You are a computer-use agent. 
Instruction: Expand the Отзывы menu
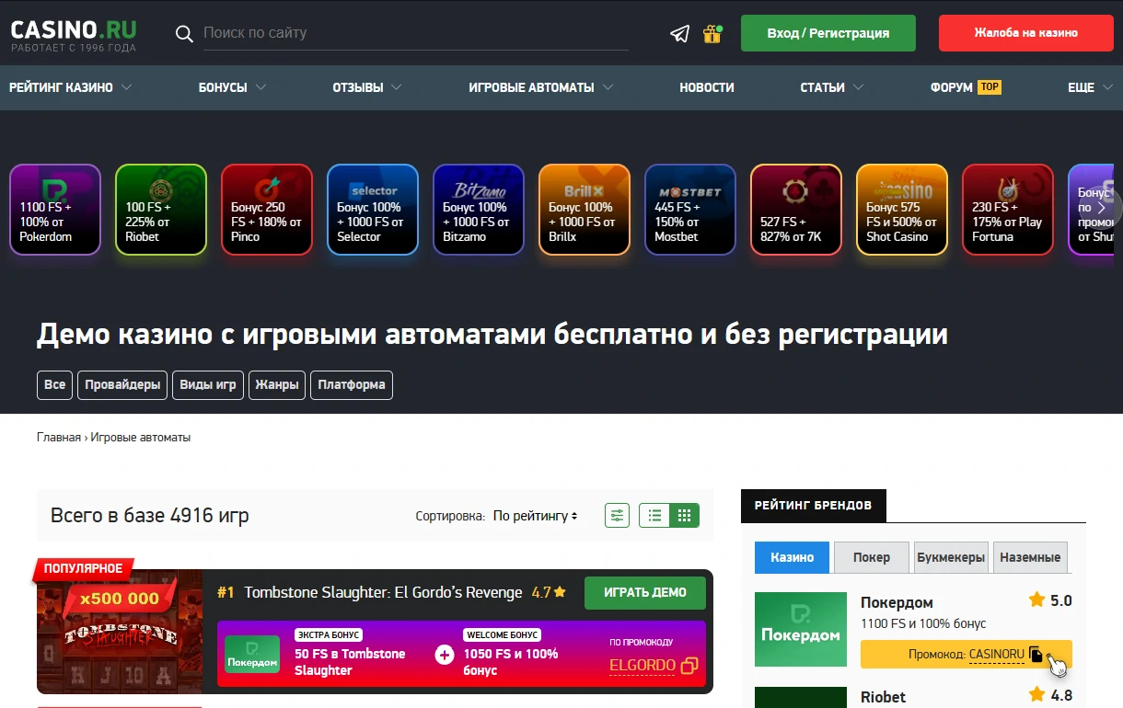(367, 87)
